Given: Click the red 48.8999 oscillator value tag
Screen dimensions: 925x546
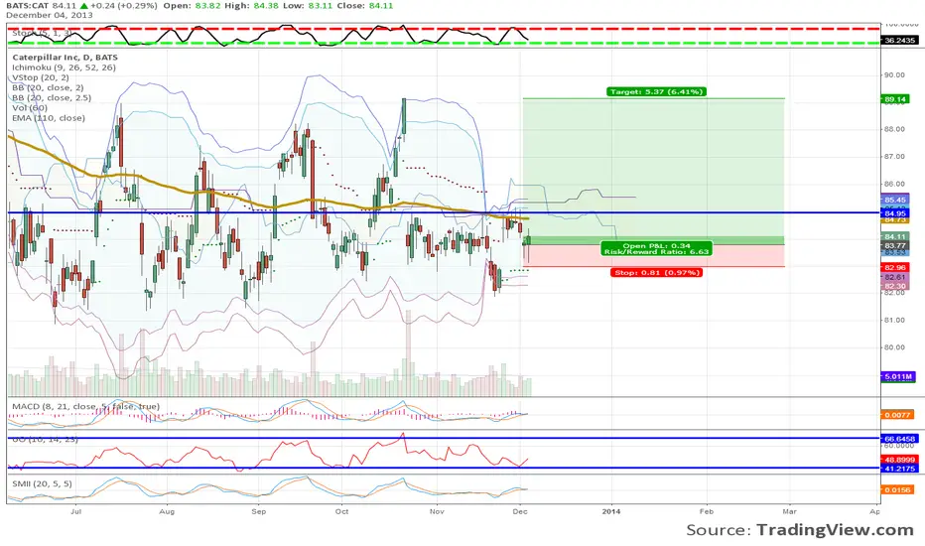Looking at the screenshot, I should (x=899, y=460).
